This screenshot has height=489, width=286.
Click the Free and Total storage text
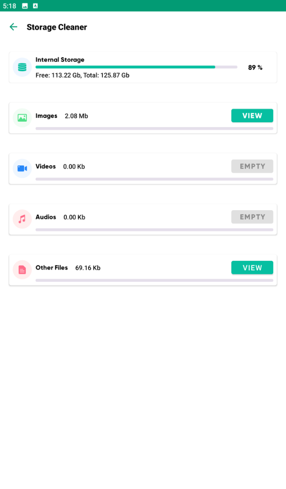pos(82,75)
